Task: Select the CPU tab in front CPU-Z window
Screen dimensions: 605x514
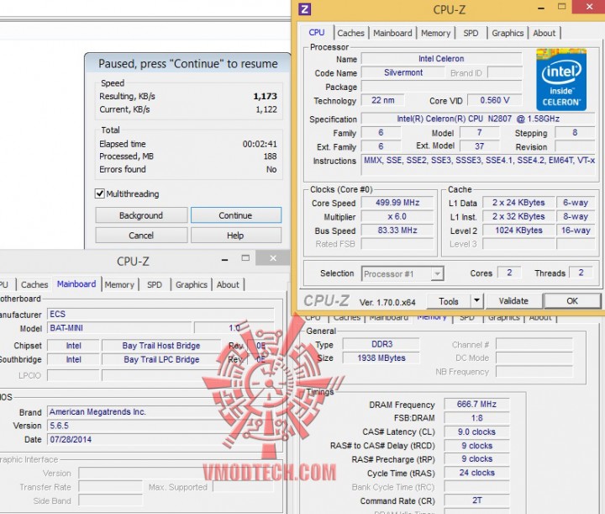Action: [317, 33]
